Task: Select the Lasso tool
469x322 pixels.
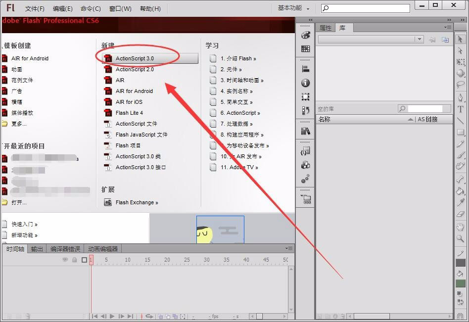Action: tap(460, 85)
